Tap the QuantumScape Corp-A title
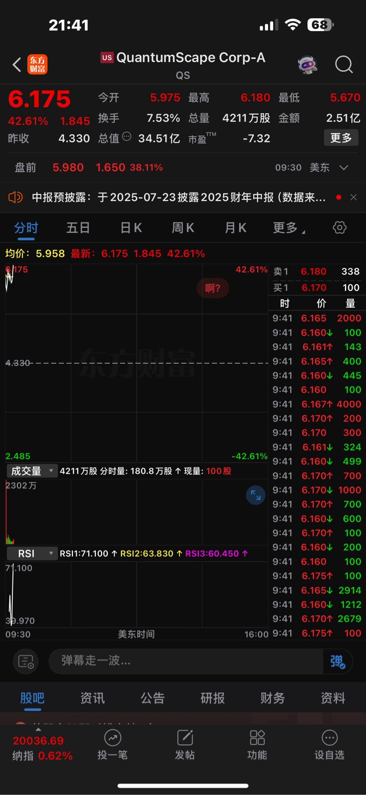366x795 pixels. (191, 58)
